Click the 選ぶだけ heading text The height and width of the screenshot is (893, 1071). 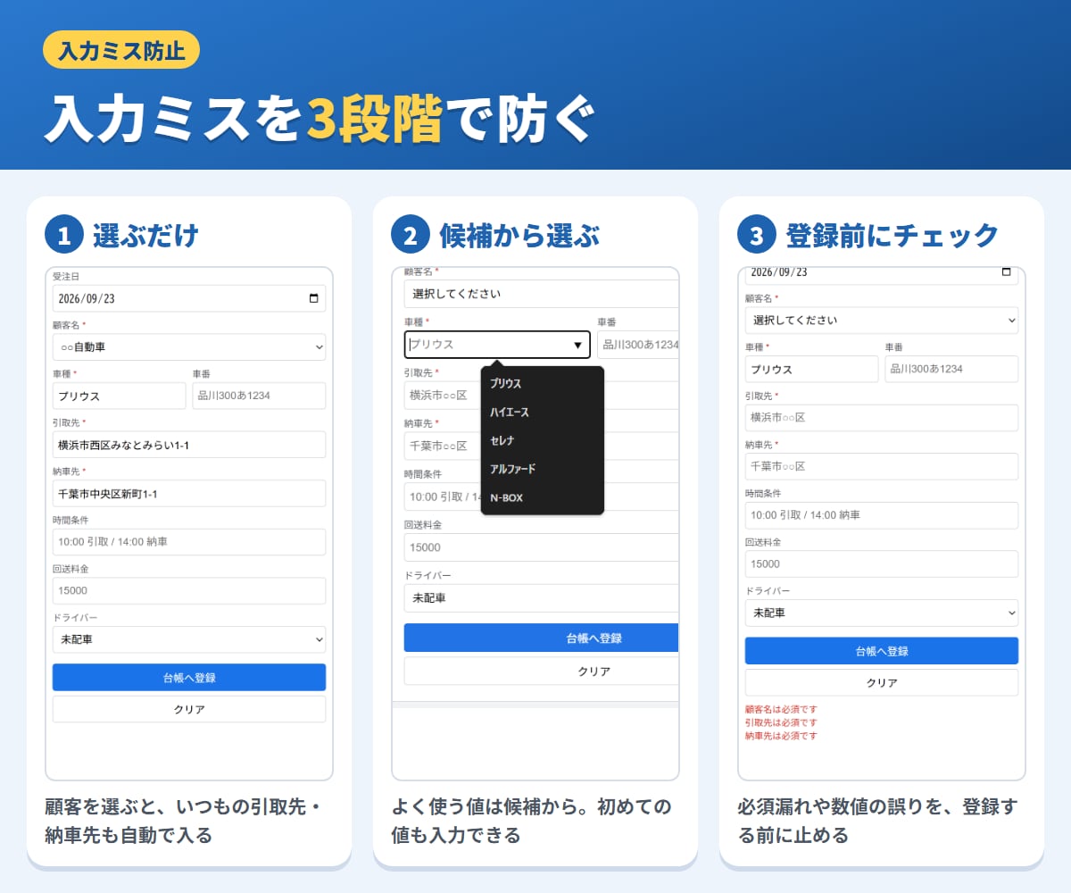tap(145, 236)
